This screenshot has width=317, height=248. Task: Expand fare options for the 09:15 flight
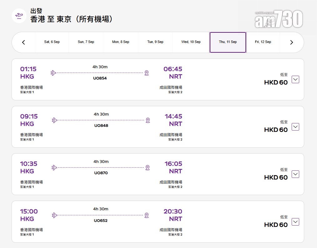pyautogui.click(x=295, y=127)
